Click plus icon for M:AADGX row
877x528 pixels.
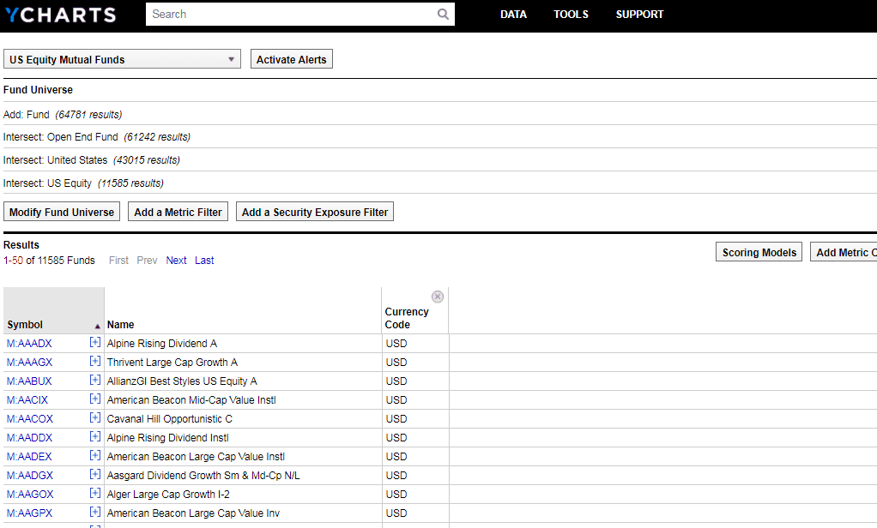pos(95,474)
